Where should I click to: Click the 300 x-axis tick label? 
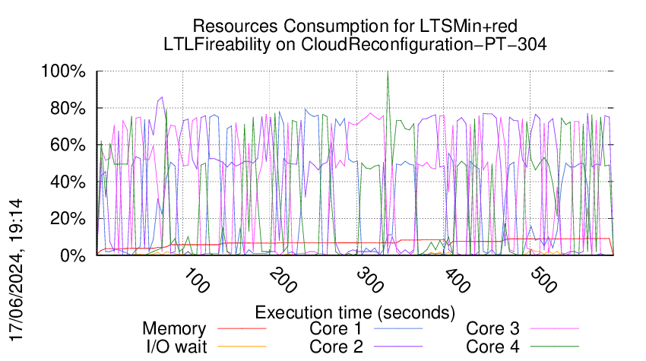click(x=370, y=280)
